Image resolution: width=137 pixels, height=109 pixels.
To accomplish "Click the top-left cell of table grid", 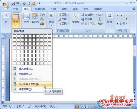I will click(14, 36).
